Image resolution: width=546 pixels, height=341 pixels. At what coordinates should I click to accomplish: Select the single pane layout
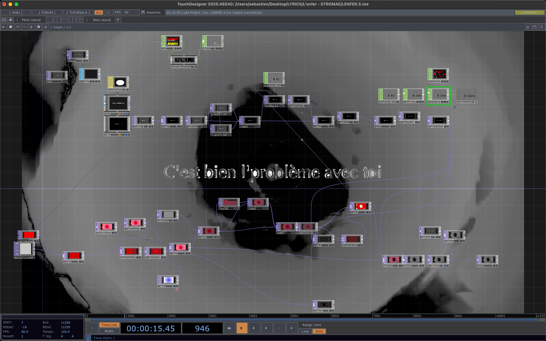49,20
